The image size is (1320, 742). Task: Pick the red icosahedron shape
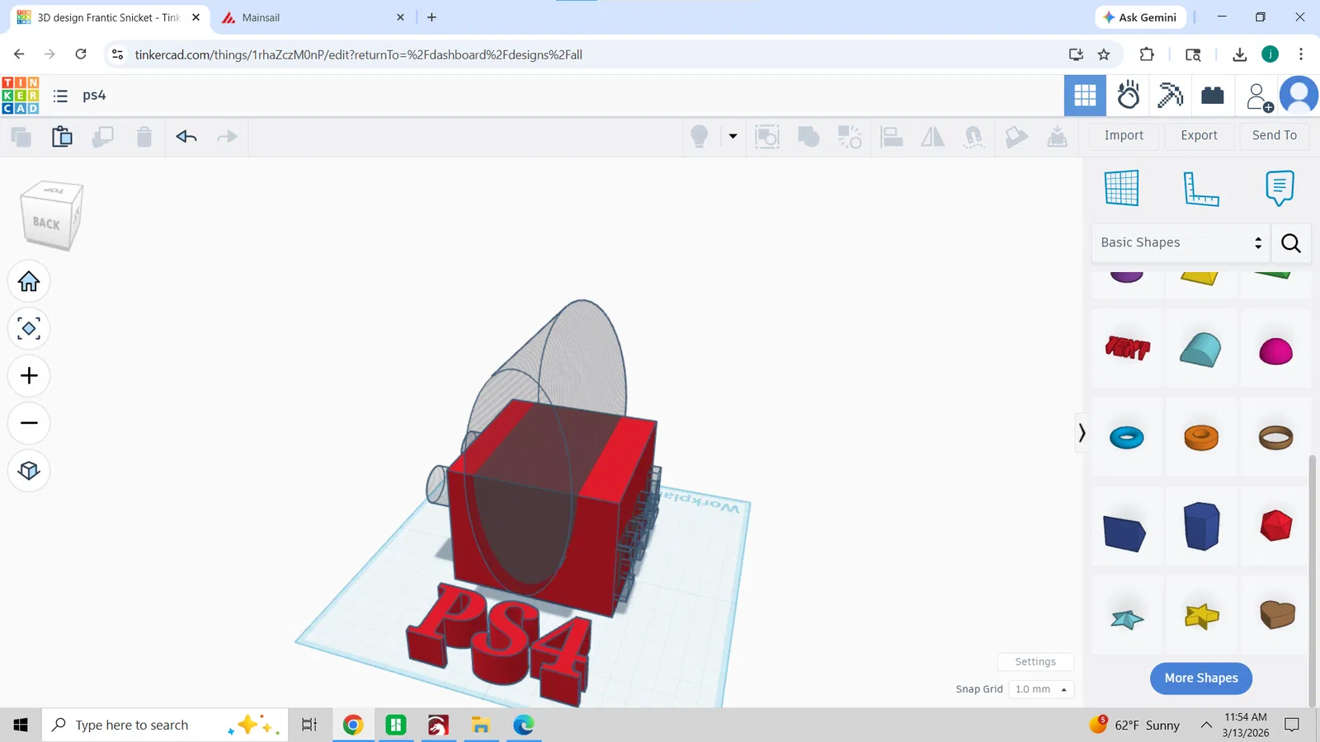[x=1276, y=525]
